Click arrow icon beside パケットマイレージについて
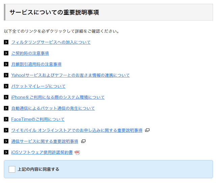 tap(6, 86)
